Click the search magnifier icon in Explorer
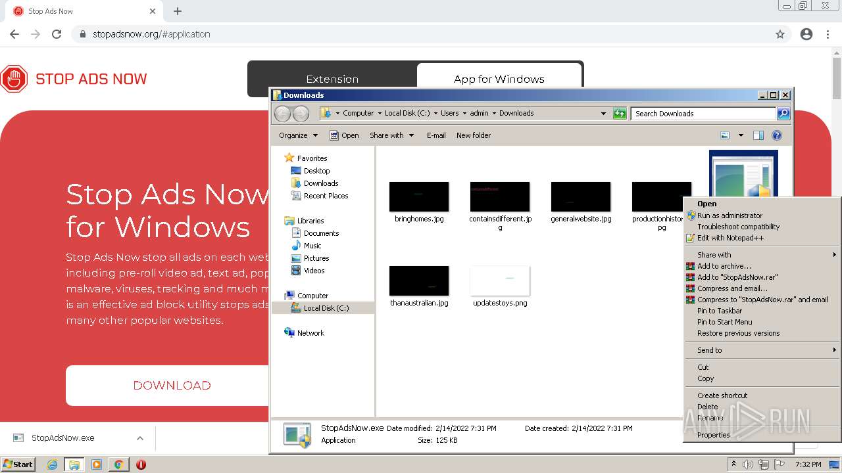Image resolution: width=842 pixels, height=473 pixels. [783, 114]
